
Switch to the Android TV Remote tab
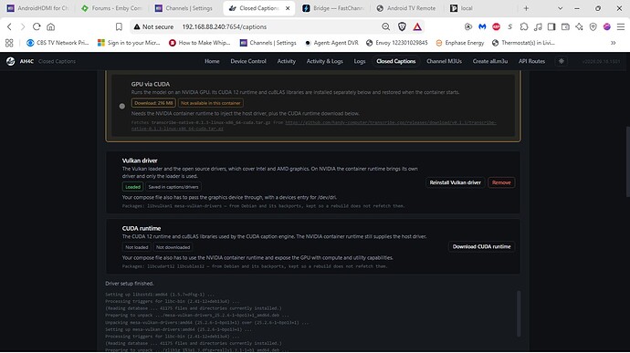pyautogui.click(x=406, y=8)
